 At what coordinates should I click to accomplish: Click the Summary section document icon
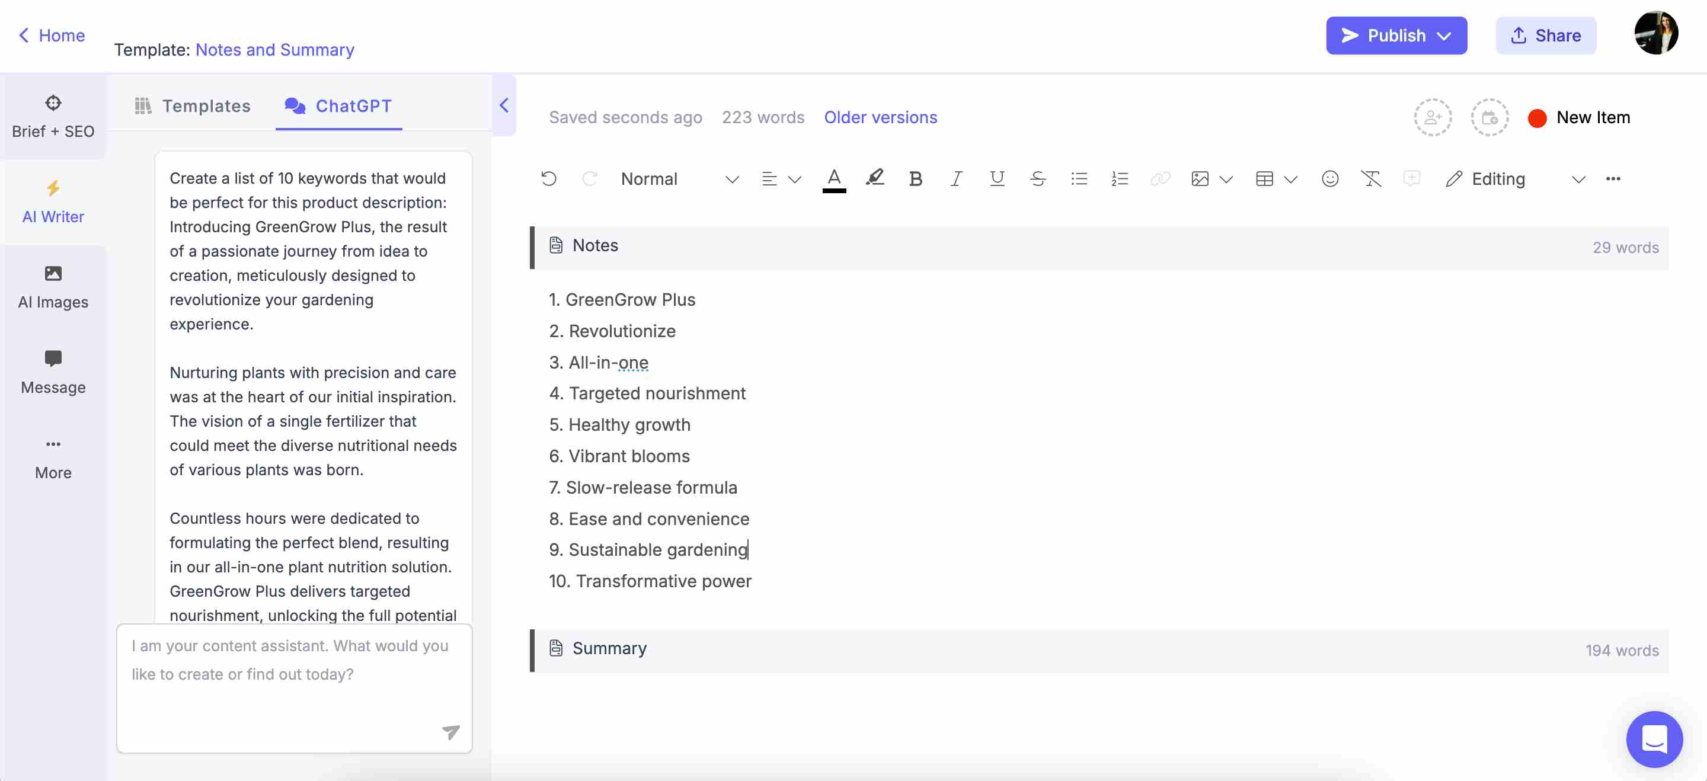pyautogui.click(x=556, y=648)
